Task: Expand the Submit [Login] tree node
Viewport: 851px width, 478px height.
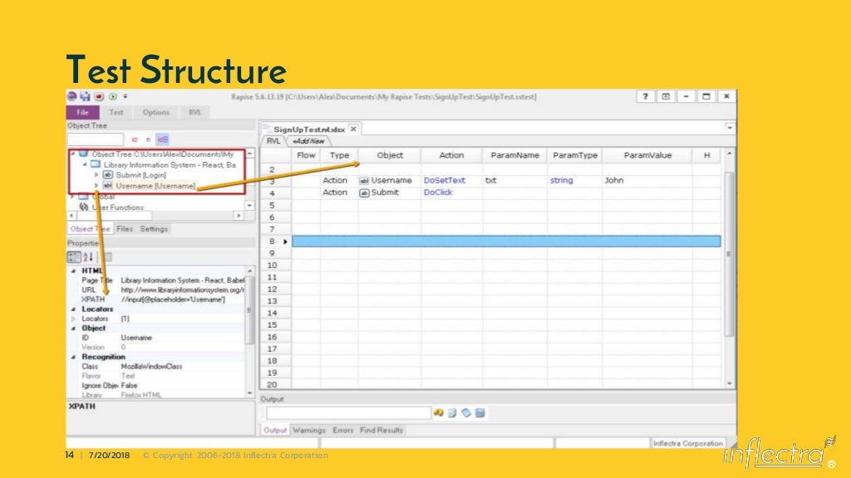Action: click(96, 175)
